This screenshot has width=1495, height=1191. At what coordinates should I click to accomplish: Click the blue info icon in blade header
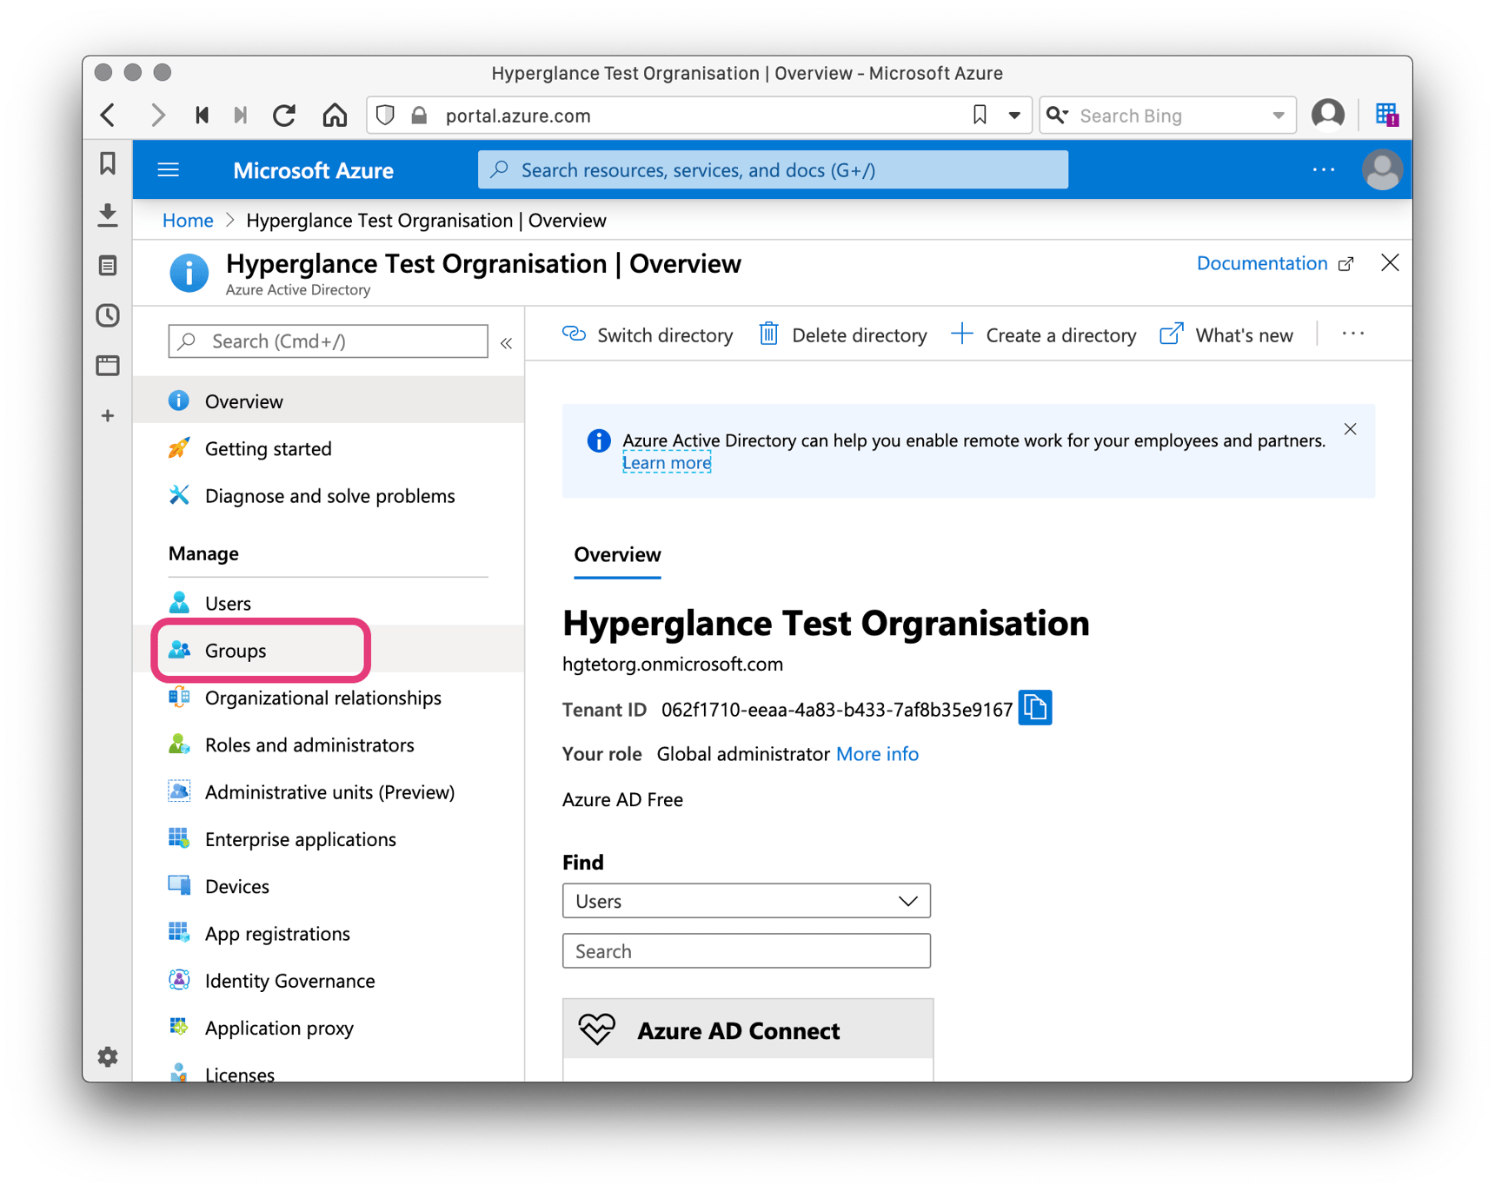click(189, 273)
